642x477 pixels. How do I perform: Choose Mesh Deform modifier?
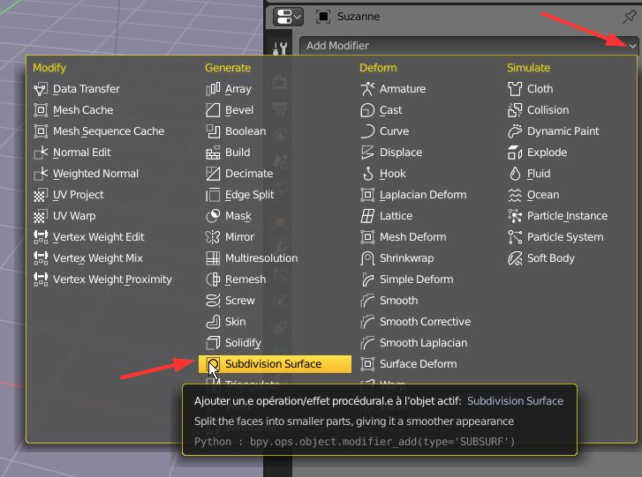[x=404, y=237]
